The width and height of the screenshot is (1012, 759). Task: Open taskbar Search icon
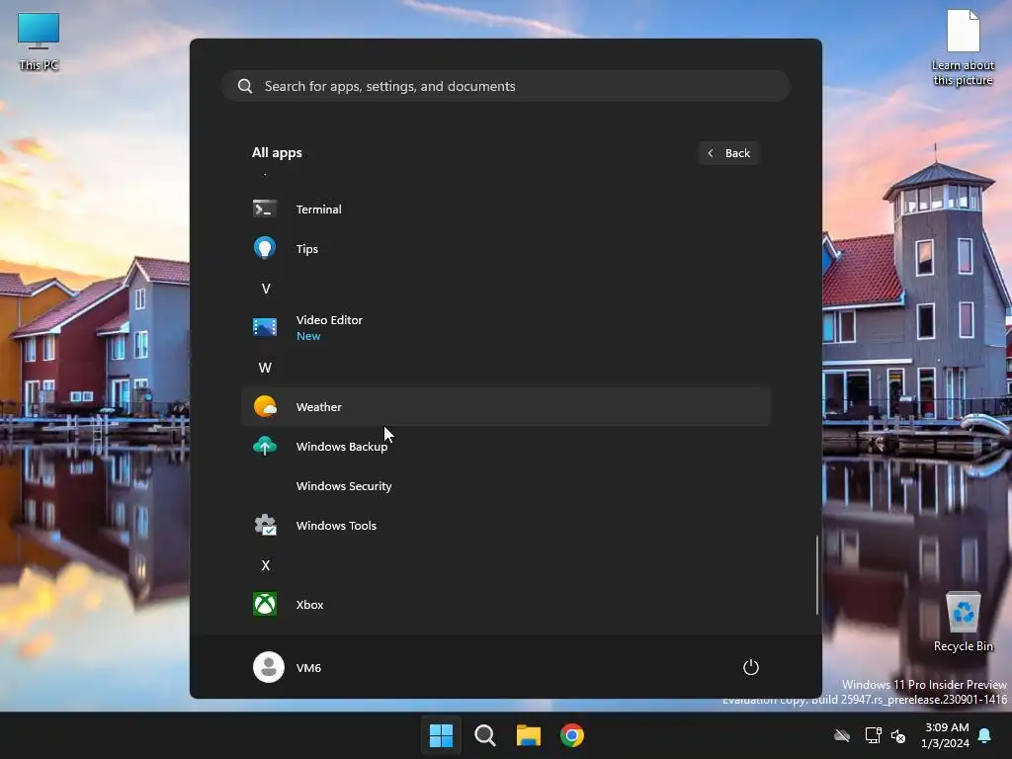pos(484,735)
